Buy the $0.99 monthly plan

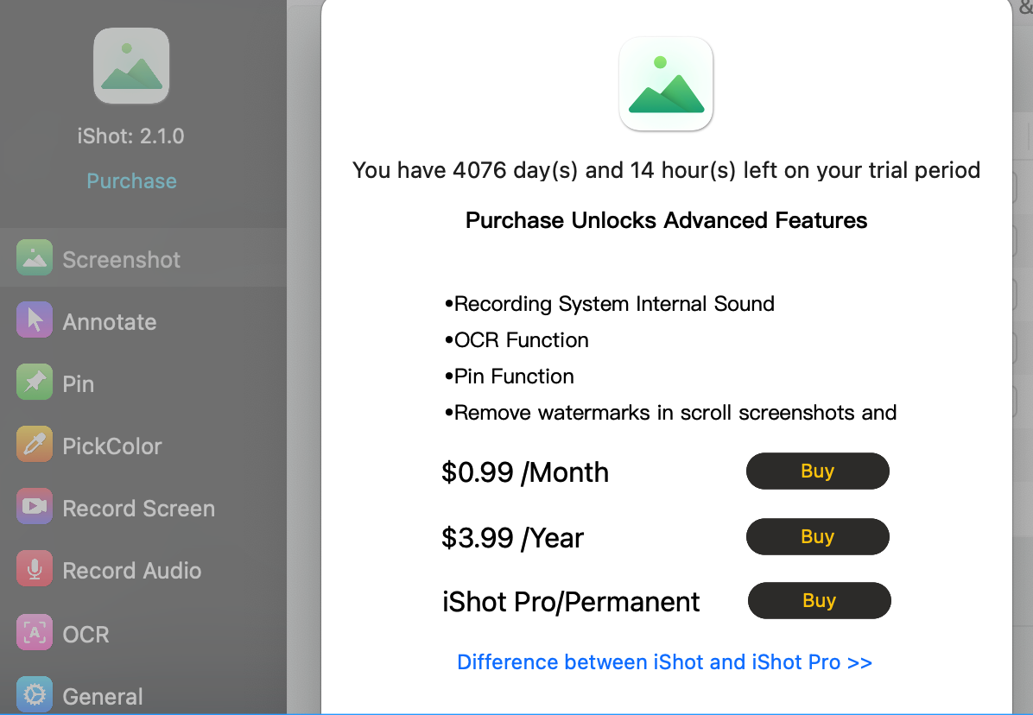pyautogui.click(x=817, y=471)
